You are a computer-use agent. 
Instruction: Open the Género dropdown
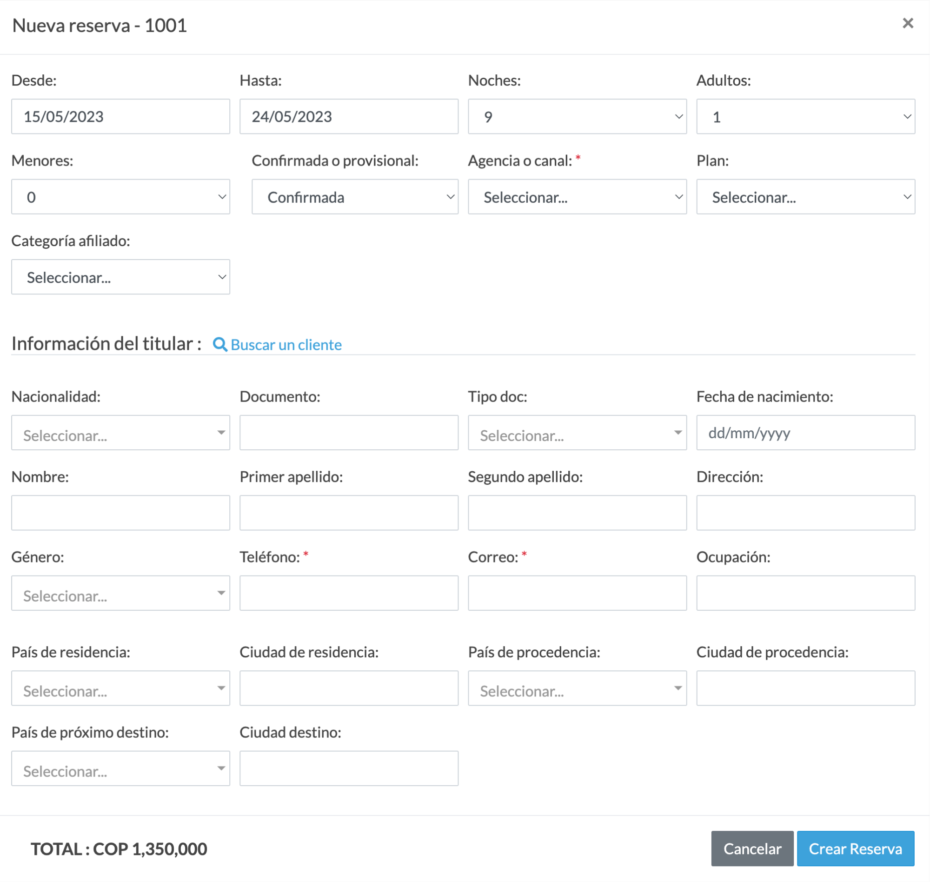pyautogui.click(x=121, y=593)
